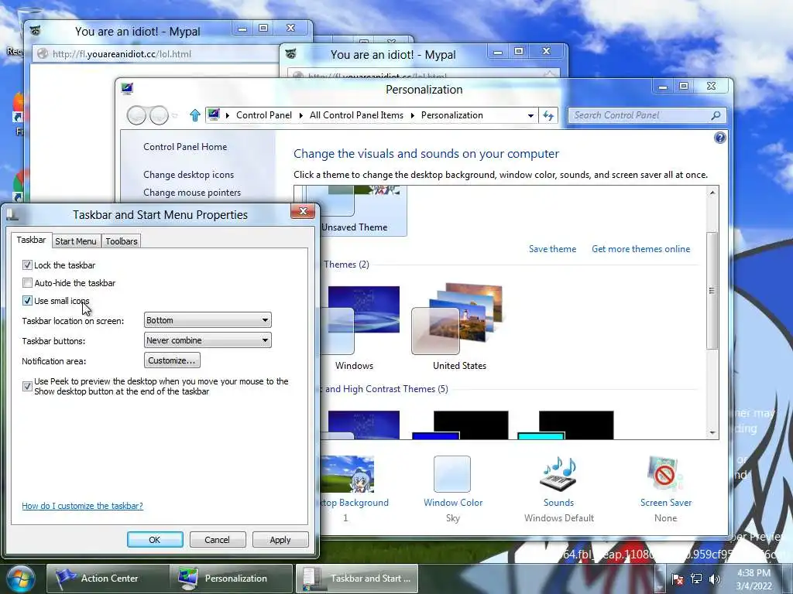Click the themes list scroll up arrow
Viewport: 793px width, 594px height.
(x=712, y=193)
